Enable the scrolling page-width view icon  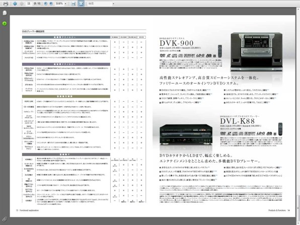(73, 4)
